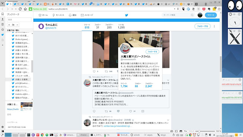Remove the selected bookmark
This screenshot has height=137, width=243.
[17, 25]
